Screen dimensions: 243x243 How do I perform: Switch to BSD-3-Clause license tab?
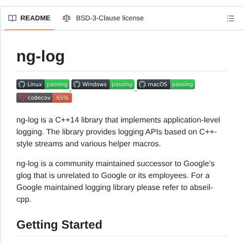pyautogui.click(x=103, y=18)
